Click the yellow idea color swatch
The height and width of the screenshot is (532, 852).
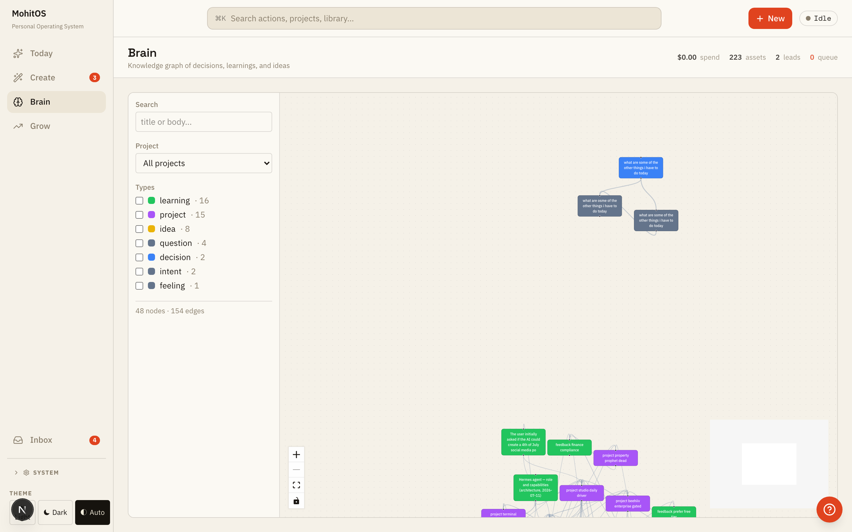coord(151,229)
